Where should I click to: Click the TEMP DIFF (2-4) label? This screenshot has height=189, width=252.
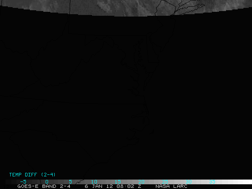coord(32,174)
